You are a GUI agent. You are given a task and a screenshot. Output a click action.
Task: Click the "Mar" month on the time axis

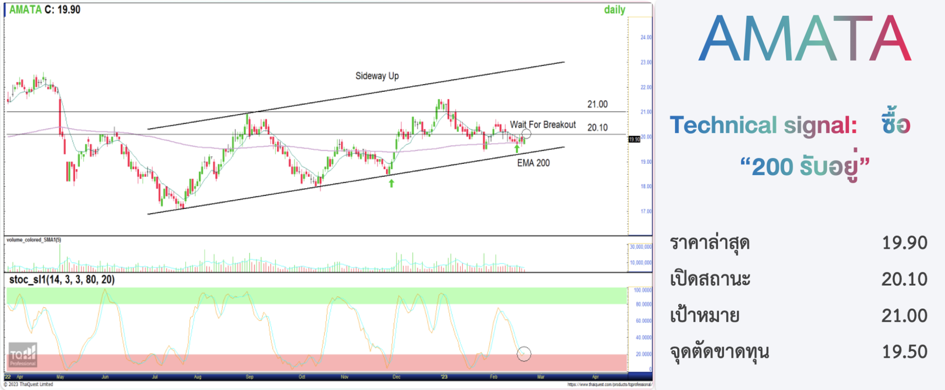pyautogui.click(x=541, y=376)
